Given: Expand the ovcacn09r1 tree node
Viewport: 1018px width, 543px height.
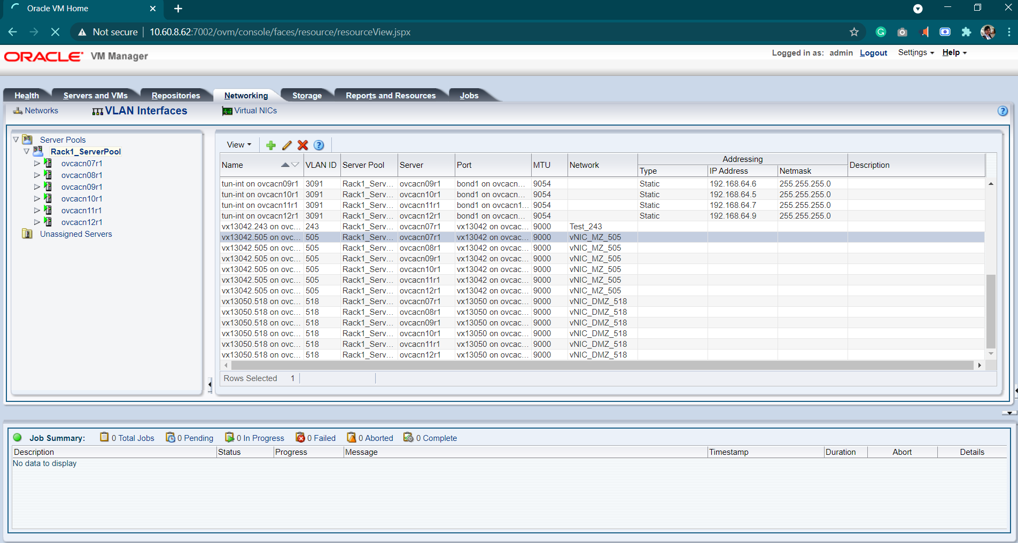Looking at the screenshot, I should pyautogui.click(x=37, y=187).
